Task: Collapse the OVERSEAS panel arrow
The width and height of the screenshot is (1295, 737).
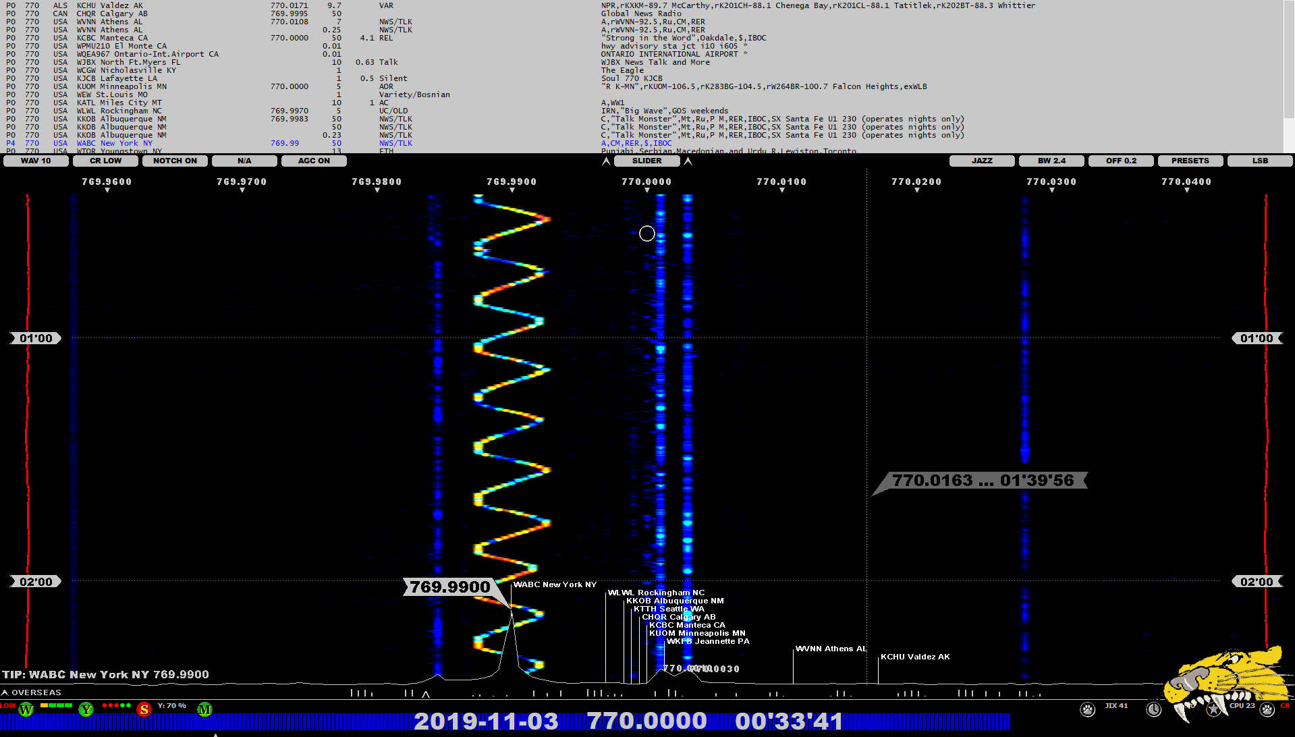Action: click(x=5, y=692)
